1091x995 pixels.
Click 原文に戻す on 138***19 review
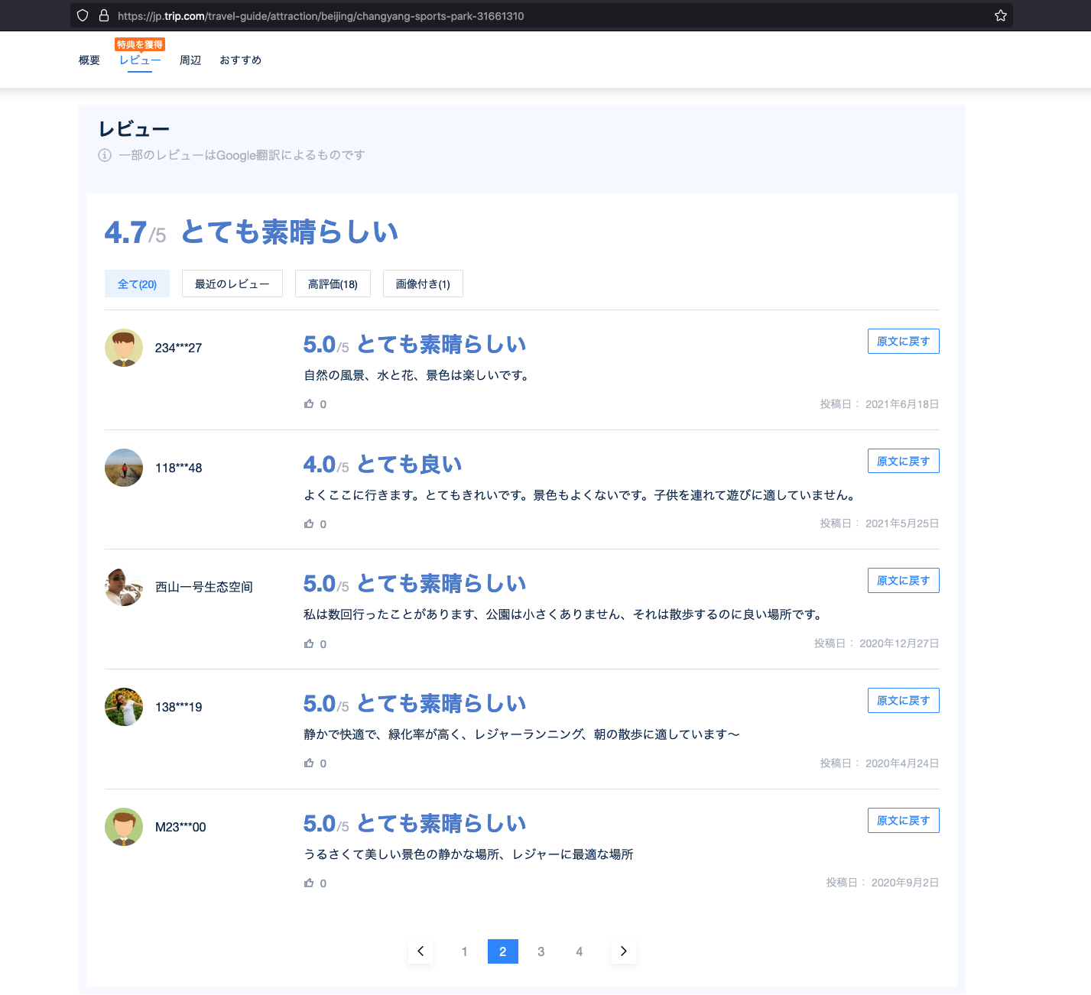(x=903, y=701)
